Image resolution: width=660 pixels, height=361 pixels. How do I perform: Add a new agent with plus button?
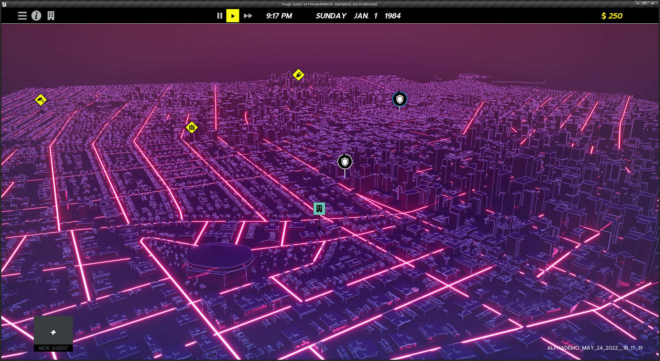click(x=53, y=332)
